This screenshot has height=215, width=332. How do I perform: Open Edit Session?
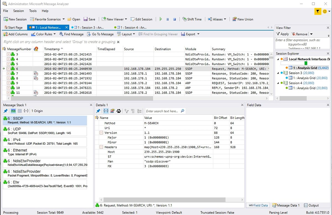[142, 19]
